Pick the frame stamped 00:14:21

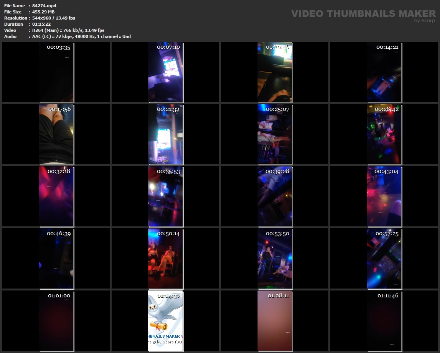pyautogui.click(x=384, y=73)
